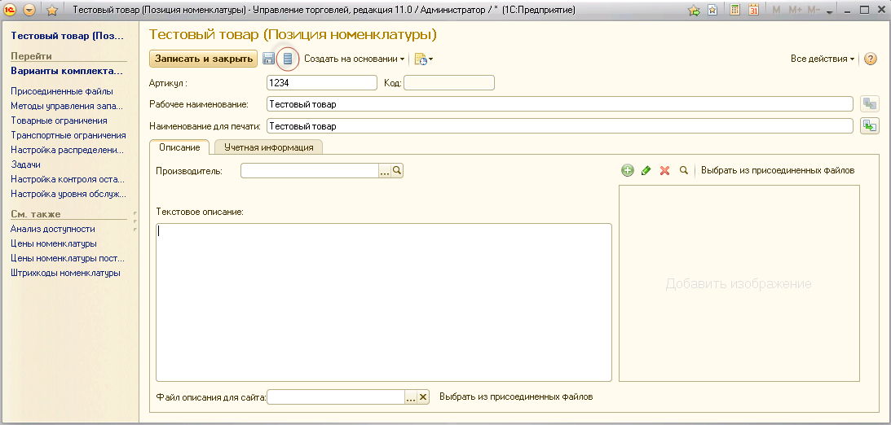Get link to this object icon
Viewport: 891px width, 425px height.
[712, 10]
